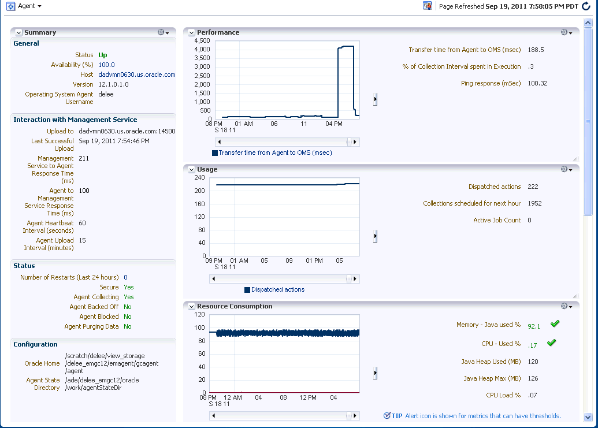Viewport: 598px width, 428px height.
Task: Click the icon left of Page Refreshed
Action: pos(427,6)
